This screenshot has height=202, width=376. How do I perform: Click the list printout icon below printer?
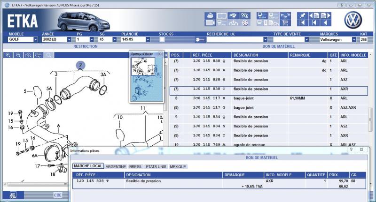(x=210, y=22)
